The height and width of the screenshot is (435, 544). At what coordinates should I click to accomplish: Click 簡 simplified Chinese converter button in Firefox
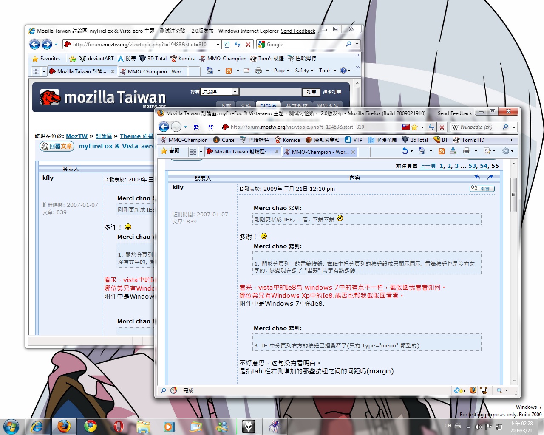(211, 127)
